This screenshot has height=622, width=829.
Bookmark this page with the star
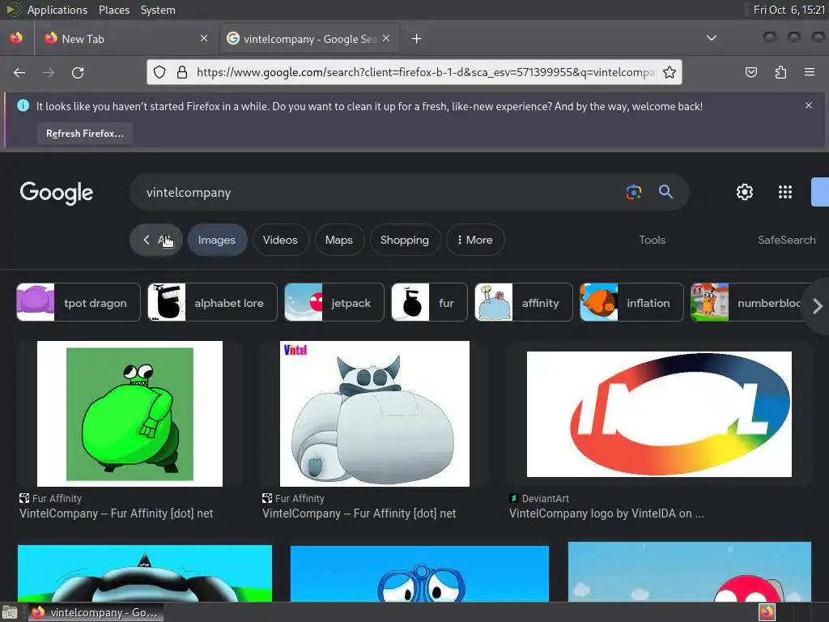[x=670, y=72]
